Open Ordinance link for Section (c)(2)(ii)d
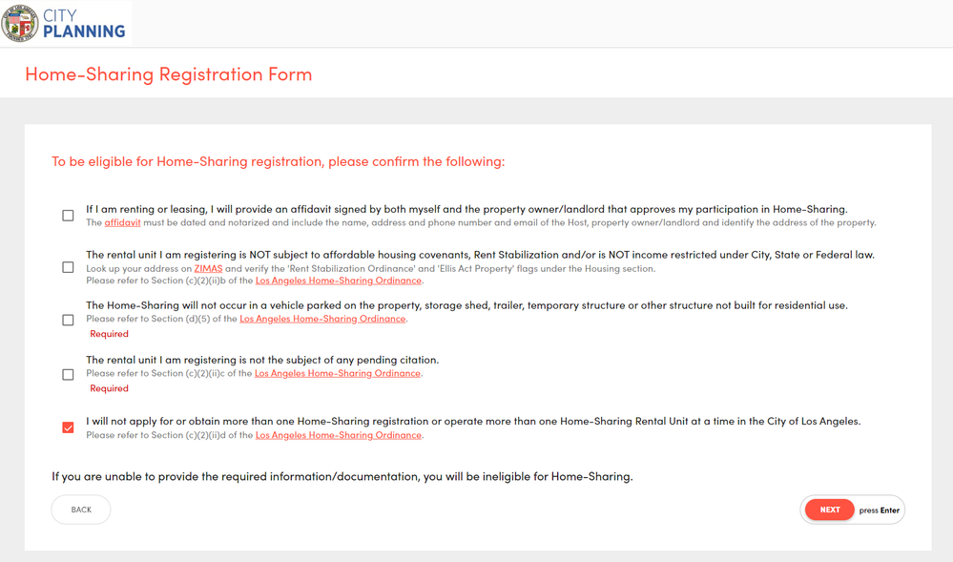Image resolution: width=953 pixels, height=562 pixels. coord(338,435)
